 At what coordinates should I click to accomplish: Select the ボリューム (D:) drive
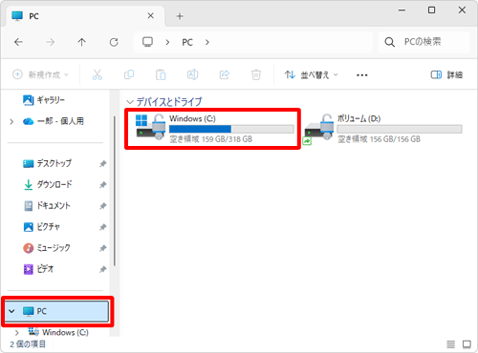point(383,129)
